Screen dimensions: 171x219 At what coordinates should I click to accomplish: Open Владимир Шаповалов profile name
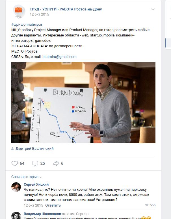[x=42, y=214]
